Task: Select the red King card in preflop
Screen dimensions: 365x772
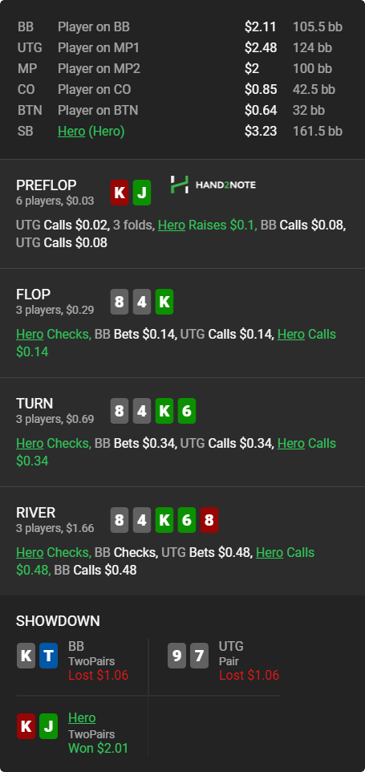Action: click(x=119, y=193)
